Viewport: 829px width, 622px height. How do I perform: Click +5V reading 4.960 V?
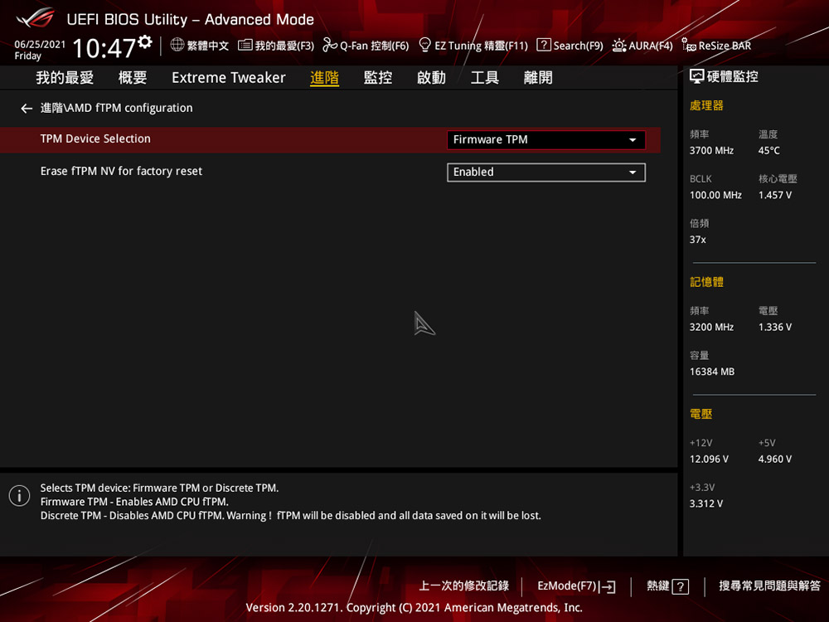774,459
